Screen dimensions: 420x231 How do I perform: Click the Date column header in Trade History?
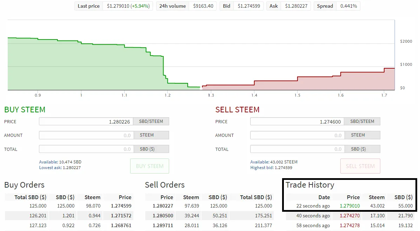pos(324,197)
